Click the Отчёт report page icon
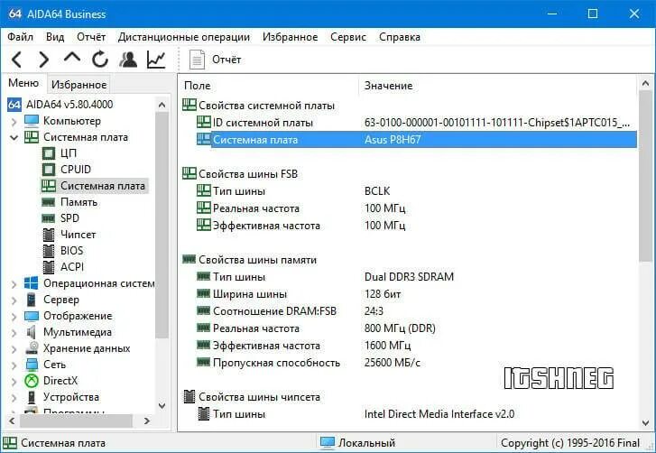 click(x=197, y=60)
